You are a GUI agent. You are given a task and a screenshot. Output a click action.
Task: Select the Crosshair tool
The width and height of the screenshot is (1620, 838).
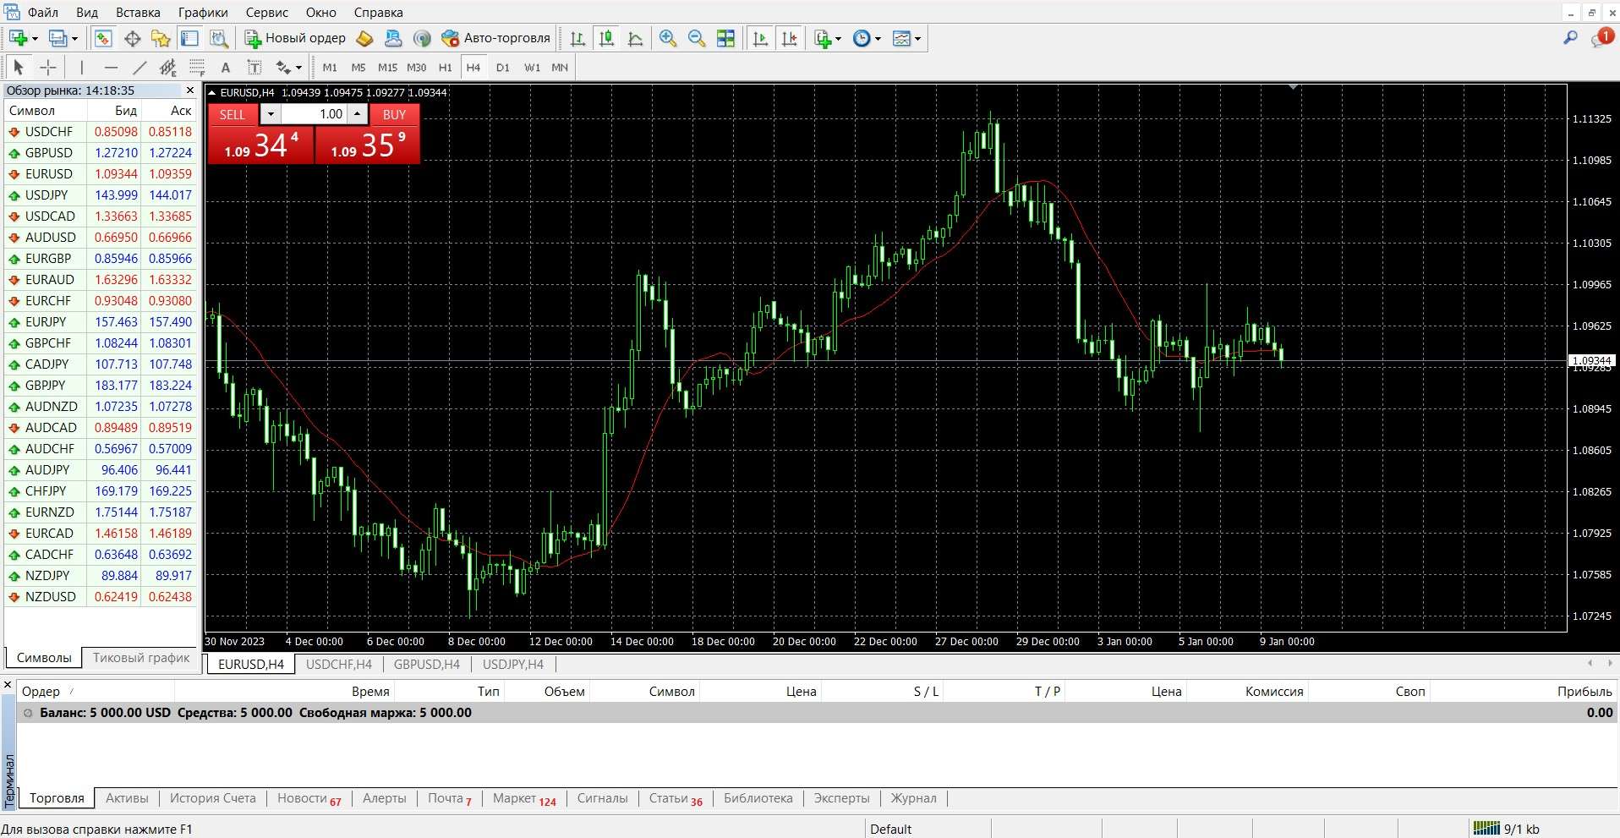[48, 68]
